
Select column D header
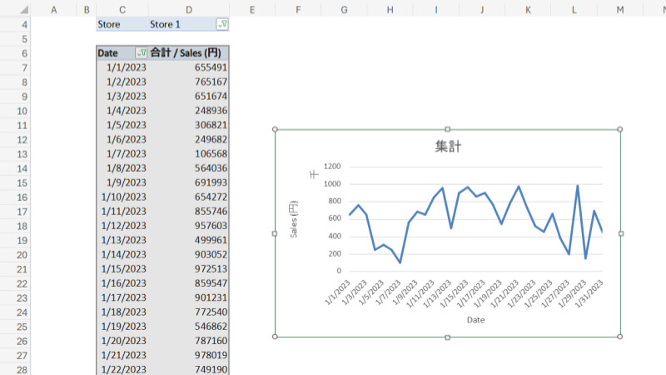[189, 9]
